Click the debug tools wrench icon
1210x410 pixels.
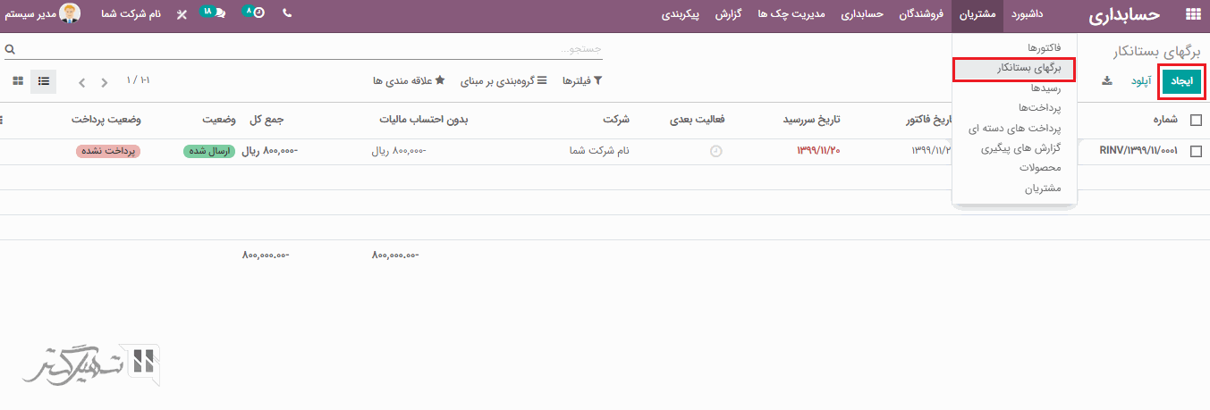[182, 14]
